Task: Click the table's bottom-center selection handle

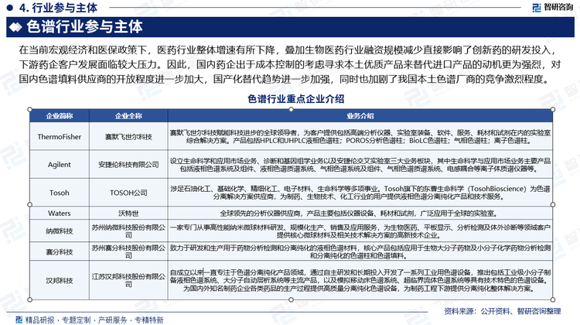Action: [x=291, y=299]
